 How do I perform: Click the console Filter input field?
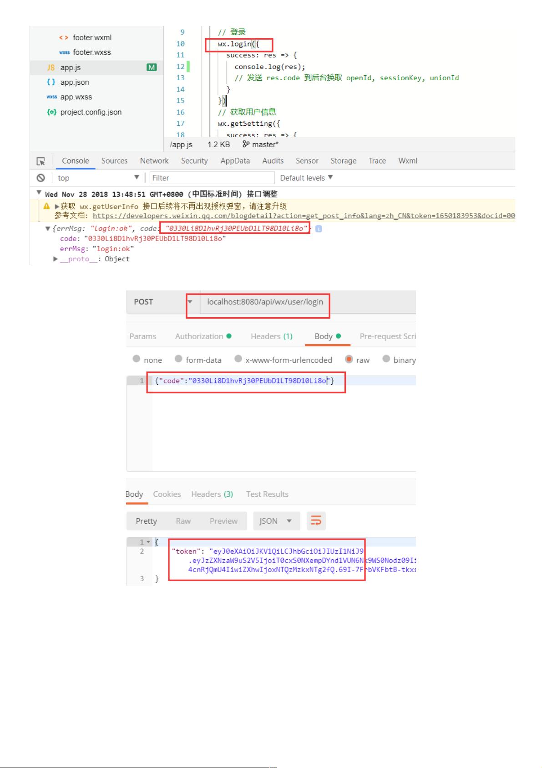[x=212, y=178]
